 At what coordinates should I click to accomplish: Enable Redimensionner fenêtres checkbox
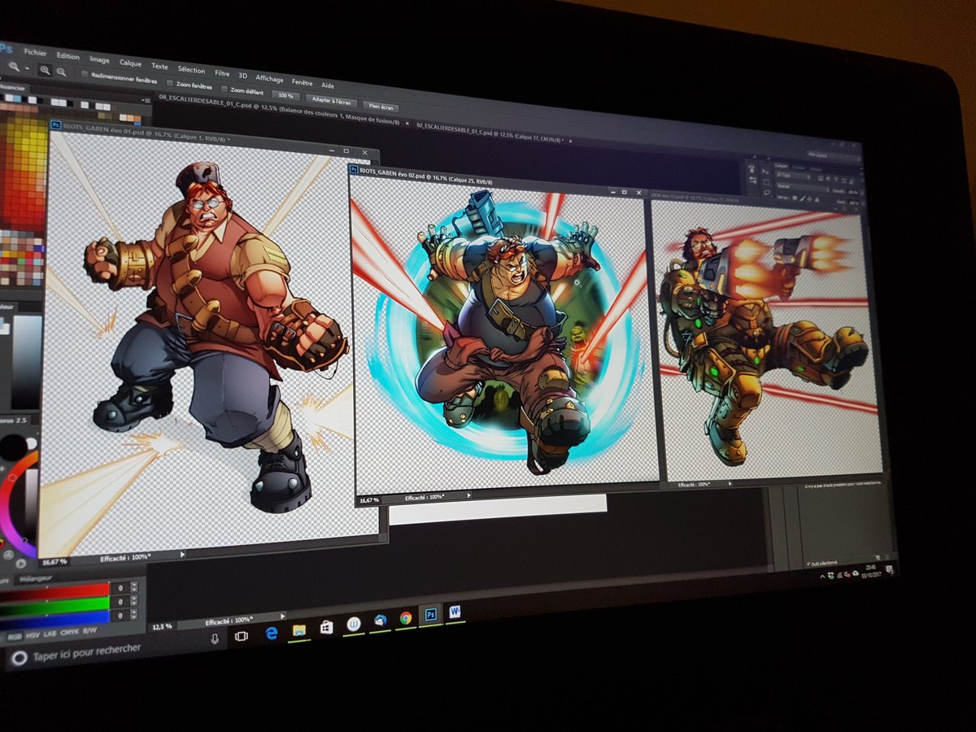[85, 74]
